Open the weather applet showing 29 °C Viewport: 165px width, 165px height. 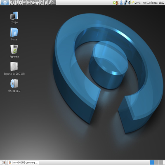tap(136, 2)
